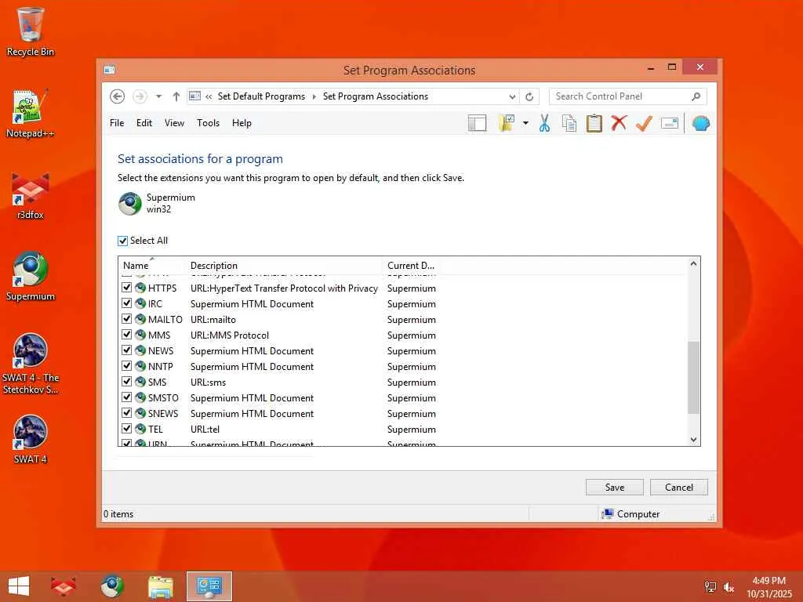Uncheck the SMS protocol checkbox

click(x=126, y=382)
